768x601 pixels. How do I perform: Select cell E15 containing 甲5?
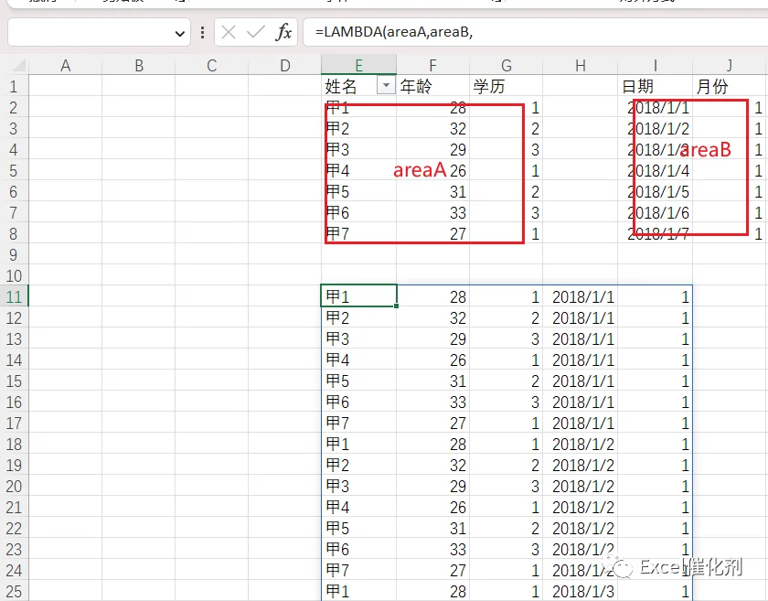[x=358, y=381]
